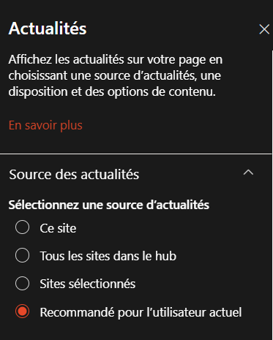The width and height of the screenshot is (273, 340).
Task: Click the Tous les sites dans le hub label
Action: 108,256
